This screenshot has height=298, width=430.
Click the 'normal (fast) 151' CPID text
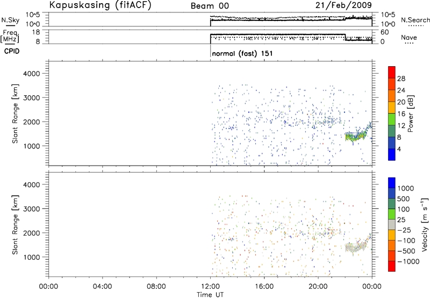coord(242,53)
